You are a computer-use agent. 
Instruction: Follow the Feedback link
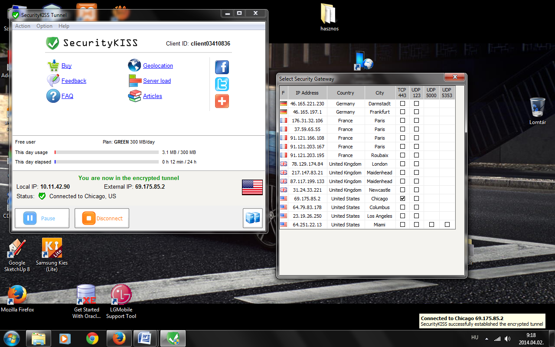pyautogui.click(x=74, y=81)
